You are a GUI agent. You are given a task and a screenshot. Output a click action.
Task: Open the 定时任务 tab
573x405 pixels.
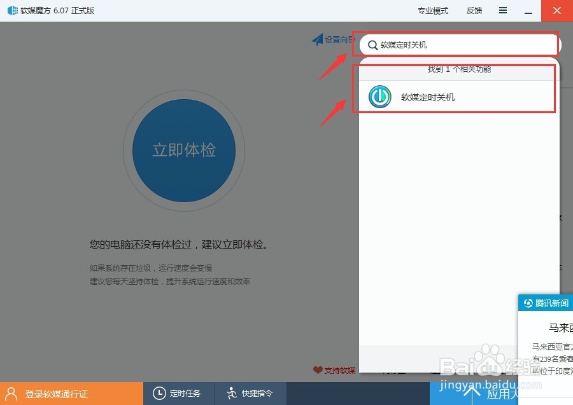179,394
